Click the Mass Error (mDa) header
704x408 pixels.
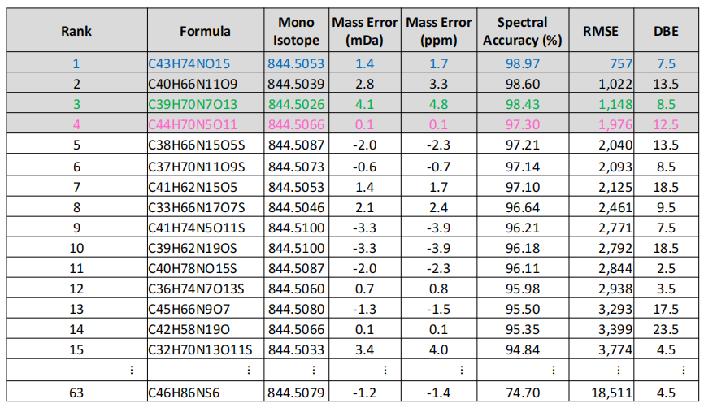point(364,32)
